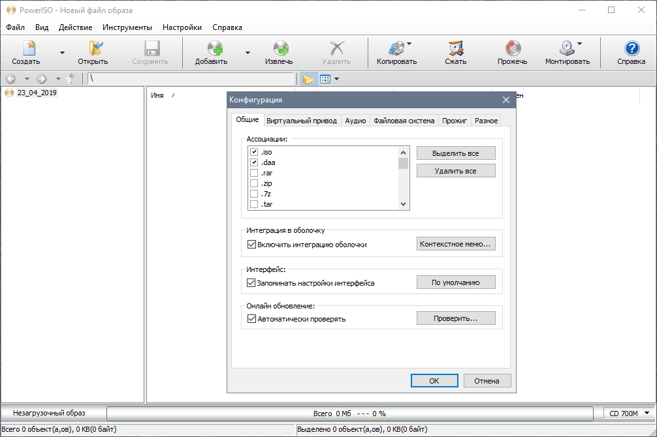Viewport: 657px width, 437px height.
Task: Uncheck the .daa association checkbox
Action: (x=254, y=162)
